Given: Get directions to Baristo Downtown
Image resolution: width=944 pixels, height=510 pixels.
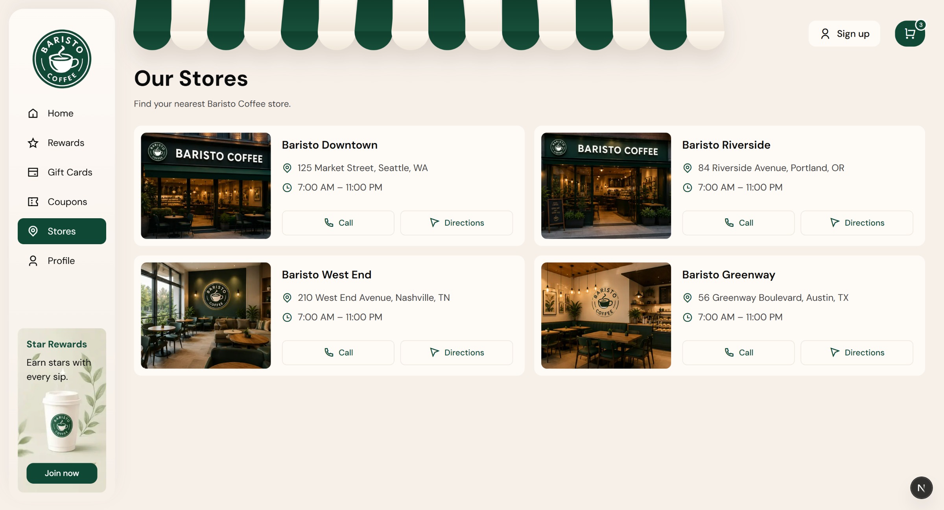Looking at the screenshot, I should point(456,223).
